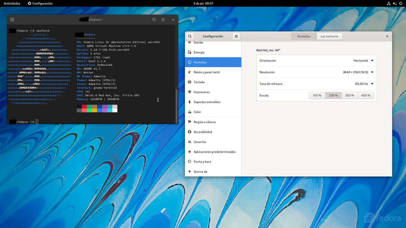Switch to the Pantallas tab
The width and height of the screenshot is (406, 228).
click(x=304, y=36)
